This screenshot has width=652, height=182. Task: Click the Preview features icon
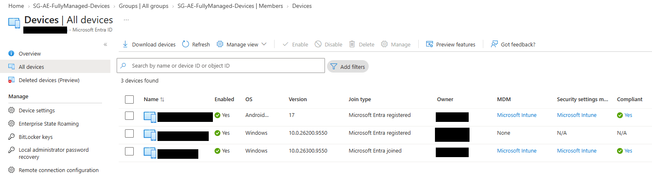pyautogui.click(x=430, y=44)
